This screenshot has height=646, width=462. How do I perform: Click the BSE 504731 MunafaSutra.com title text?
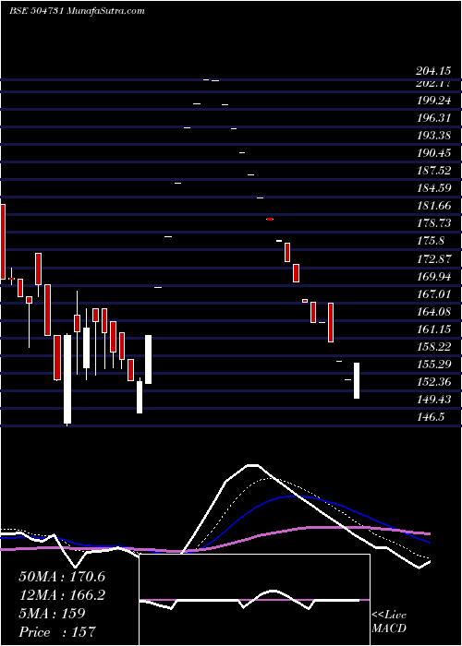pyautogui.click(x=77, y=11)
